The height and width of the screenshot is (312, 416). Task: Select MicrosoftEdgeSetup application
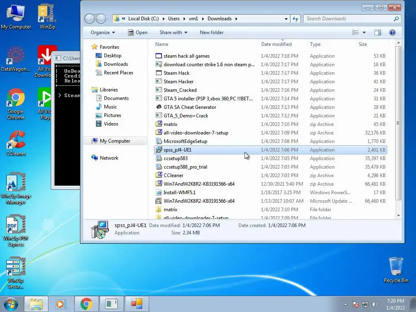coord(270,141)
